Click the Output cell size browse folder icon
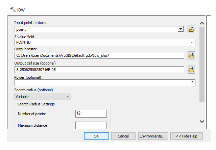Viewport: 216px width, 150px height. pos(191,70)
